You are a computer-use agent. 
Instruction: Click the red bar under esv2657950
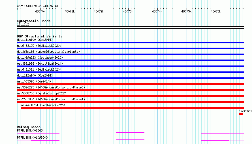[x=131, y=102]
